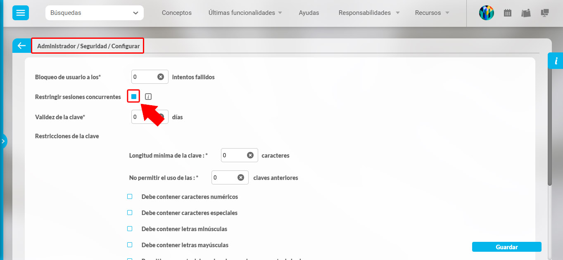The height and width of the screenshot is (260, 563).
Task: Expand the Recursos dropdown
Action: click(428, 13)
